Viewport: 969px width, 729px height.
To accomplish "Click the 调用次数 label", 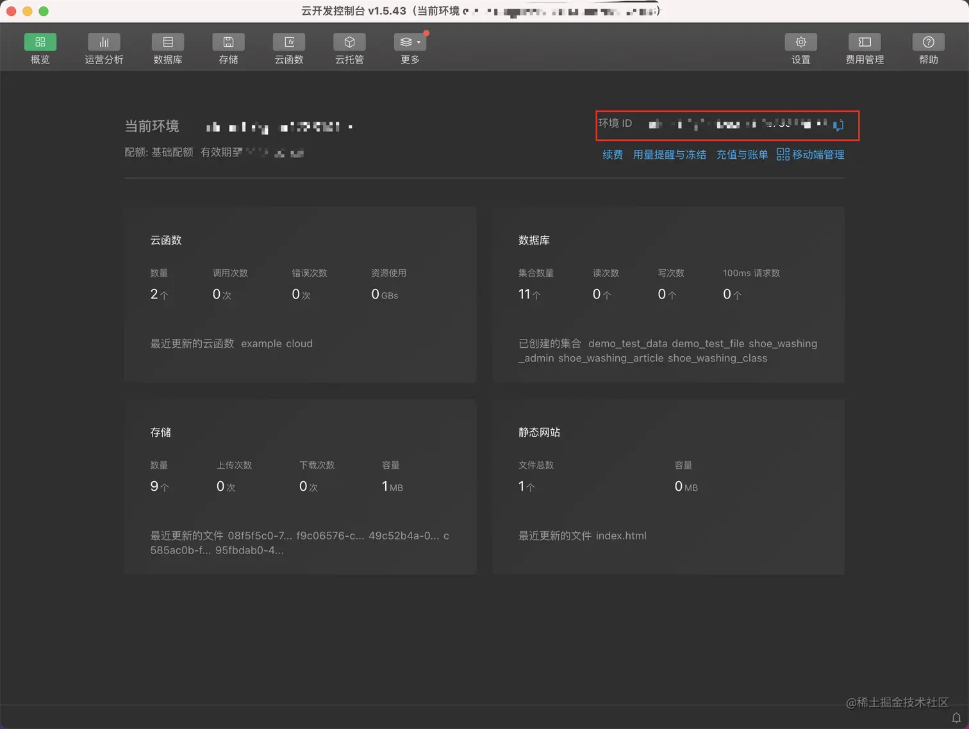I will point(230,273).
